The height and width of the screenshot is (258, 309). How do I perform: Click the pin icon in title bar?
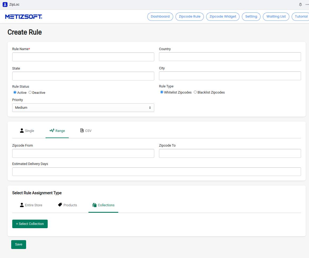(x=300, y=5)
